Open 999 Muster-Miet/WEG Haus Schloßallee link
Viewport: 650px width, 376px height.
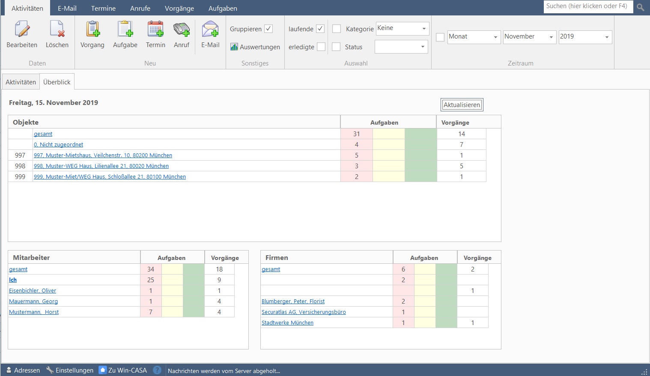(x=110, y=177)
